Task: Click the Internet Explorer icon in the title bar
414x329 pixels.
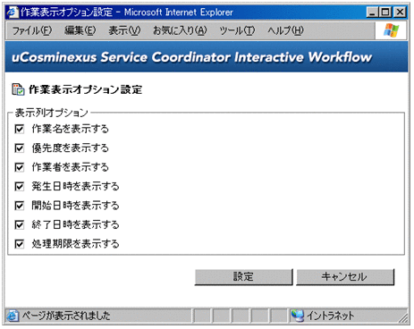Action: tap(13, 13)
